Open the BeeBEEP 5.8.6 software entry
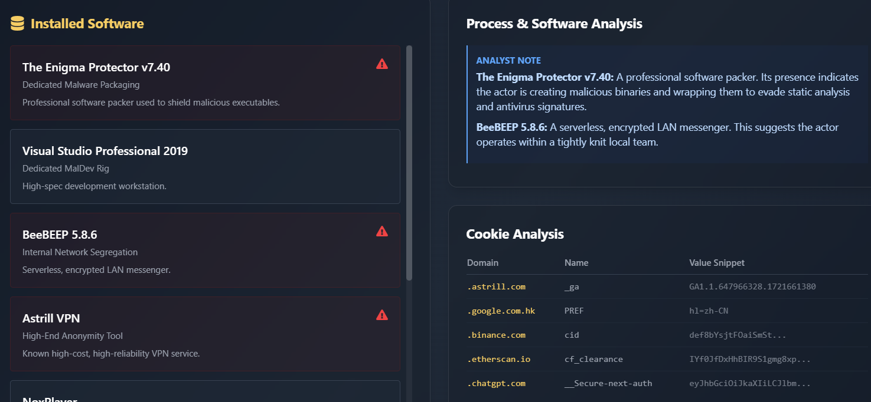This screenshot has width=871, height=402. (60, 235)
